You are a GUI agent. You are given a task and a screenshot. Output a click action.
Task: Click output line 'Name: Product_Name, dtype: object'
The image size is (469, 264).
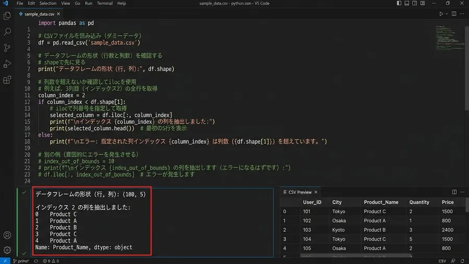click(x=83, y=247)
